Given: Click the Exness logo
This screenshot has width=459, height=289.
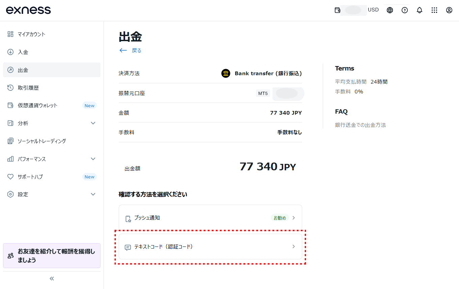Looking at the screenshot, I should pos(28,10).
